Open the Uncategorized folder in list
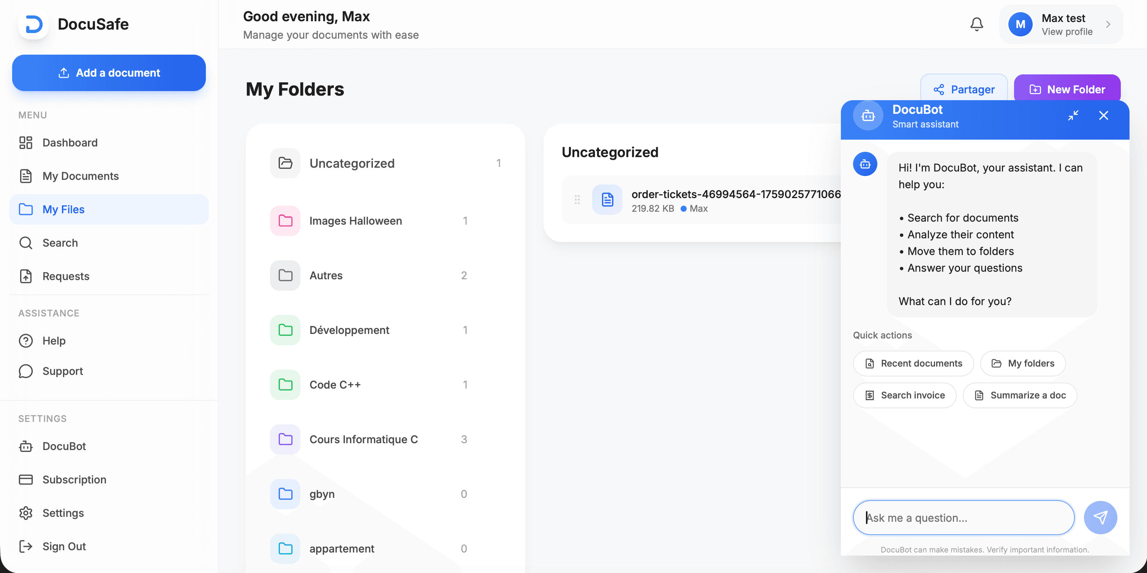 pyautogui.click(x=352, y=163)
